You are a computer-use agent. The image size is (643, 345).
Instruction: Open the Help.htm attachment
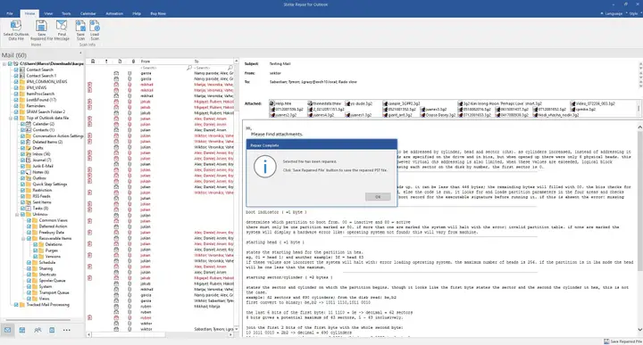[x=280, y=103]
